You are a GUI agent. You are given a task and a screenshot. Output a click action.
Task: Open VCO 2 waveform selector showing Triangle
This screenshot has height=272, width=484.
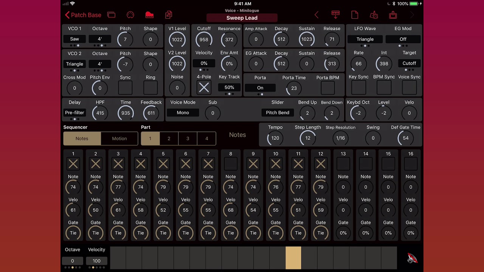(x=74, y=64)
